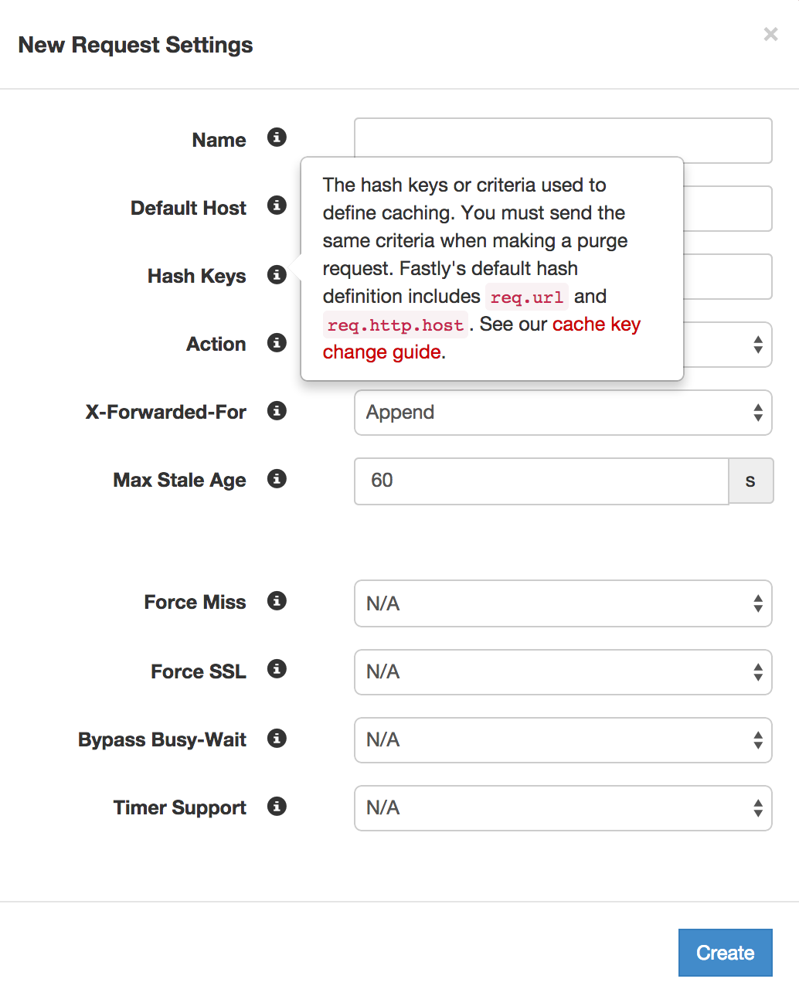The image size is (799, 989).
Task: Open the Force SSL dropdown
Action: [563, 672]
